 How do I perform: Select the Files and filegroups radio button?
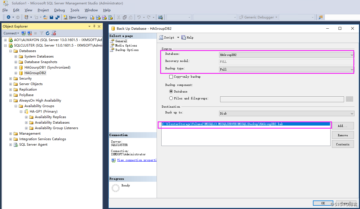click(171, 98)
